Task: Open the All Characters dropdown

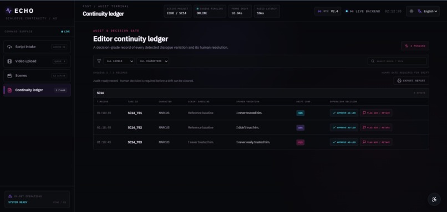Action: click(x=153, y=61)
